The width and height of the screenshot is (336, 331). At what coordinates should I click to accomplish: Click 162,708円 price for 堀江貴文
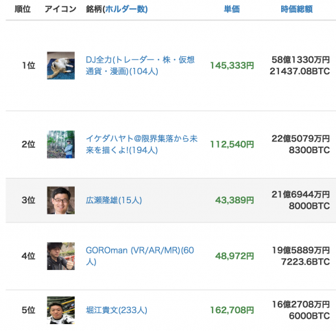point(232,310)
